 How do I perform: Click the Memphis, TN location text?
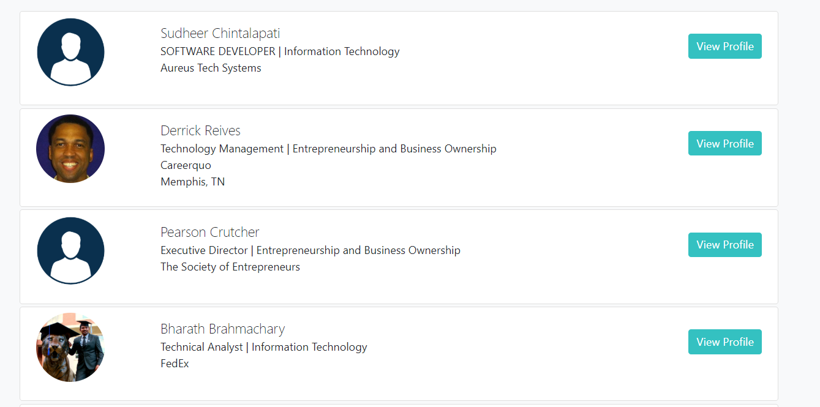coord(192,182)
